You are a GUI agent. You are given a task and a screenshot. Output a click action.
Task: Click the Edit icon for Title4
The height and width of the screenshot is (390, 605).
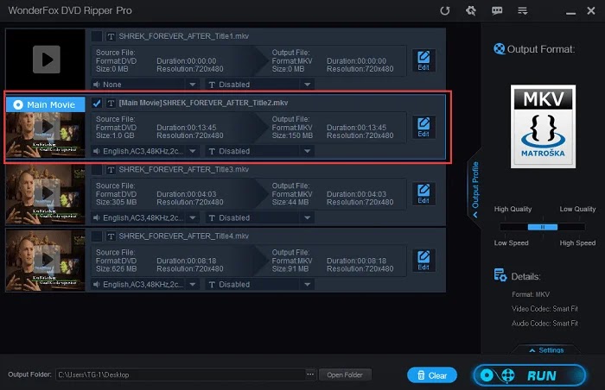click(423, 261)
